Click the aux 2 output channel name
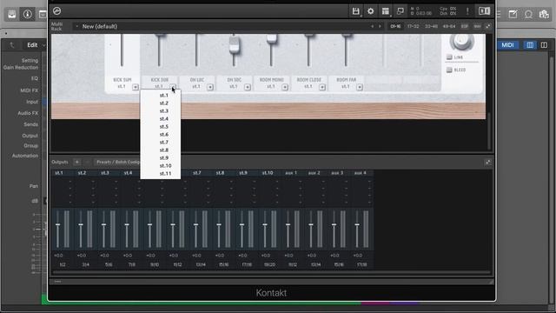The width and height of the screenshot is (556, 313). 314,173
